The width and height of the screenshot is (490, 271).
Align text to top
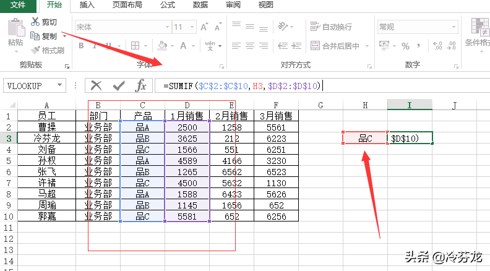coord(236,25)
